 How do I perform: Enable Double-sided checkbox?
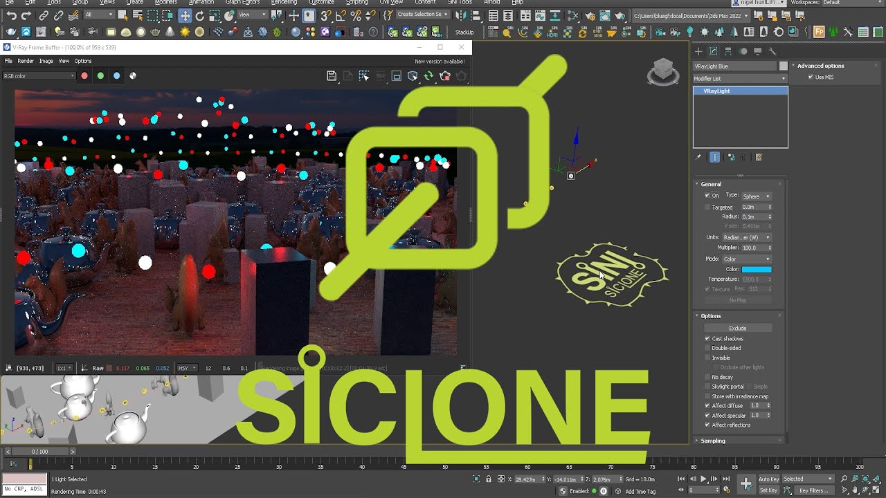point(707,348)
